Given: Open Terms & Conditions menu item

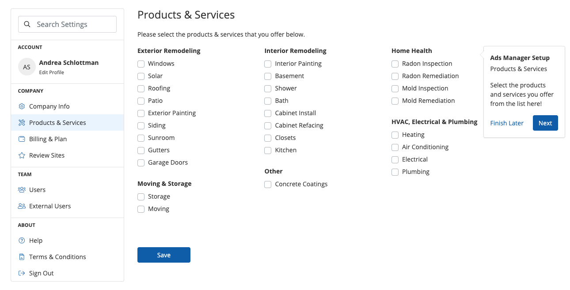Looking at the screenshot, I should [57, 257].
